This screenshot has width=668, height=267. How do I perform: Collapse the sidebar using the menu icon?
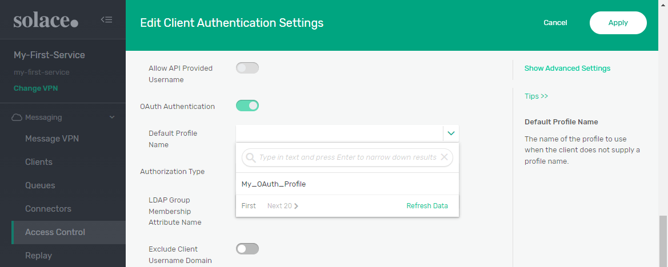[106, 19]
